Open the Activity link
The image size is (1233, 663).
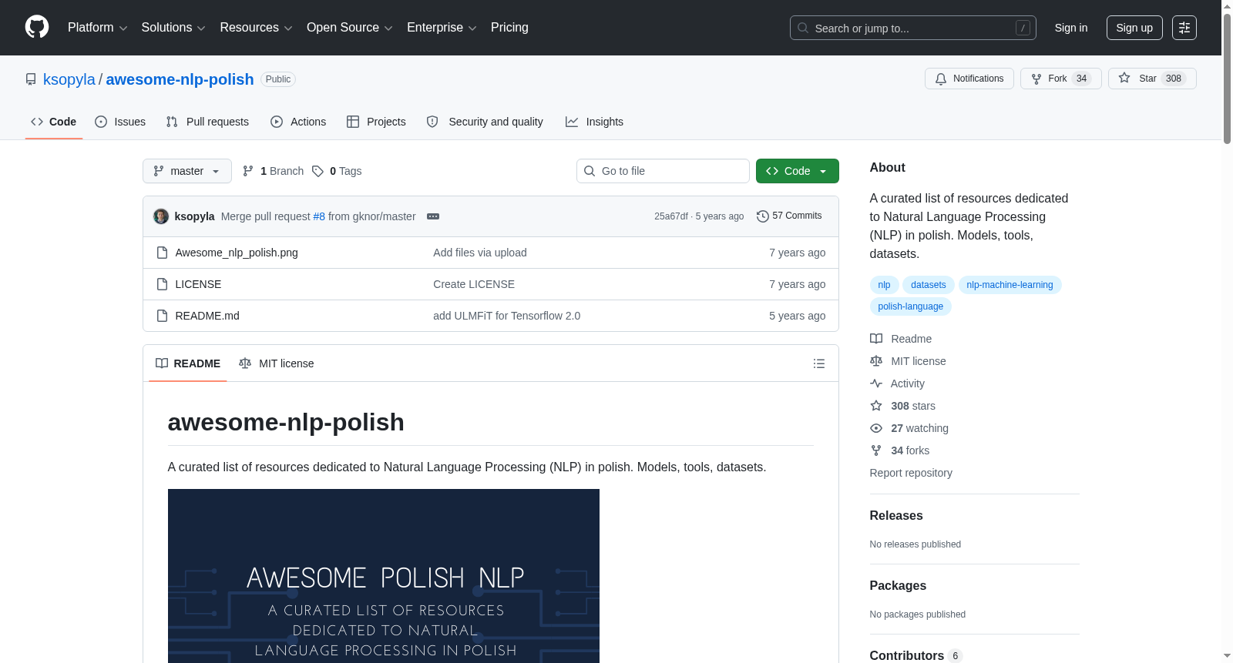click(898, 383)
